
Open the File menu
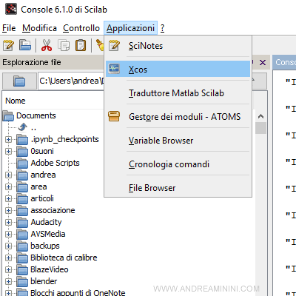(x=9, y=28)
